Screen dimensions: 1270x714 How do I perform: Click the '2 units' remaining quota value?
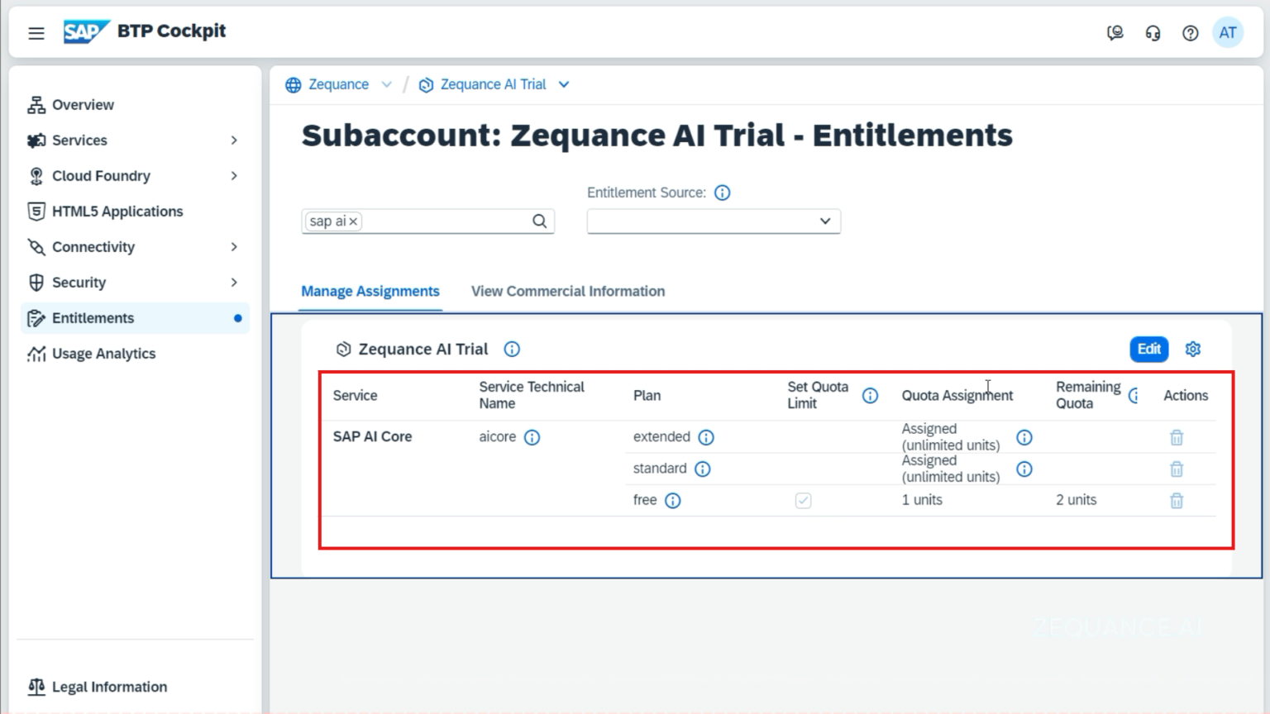tap(1076, 500)
